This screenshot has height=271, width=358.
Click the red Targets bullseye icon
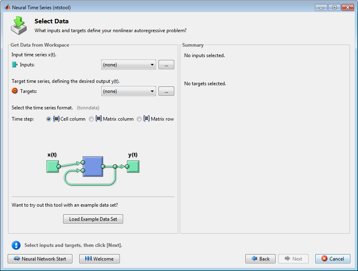click(x=15, y=91)
